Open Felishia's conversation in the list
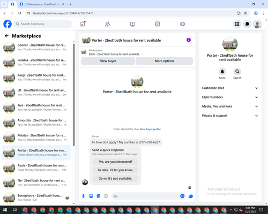 36,62
